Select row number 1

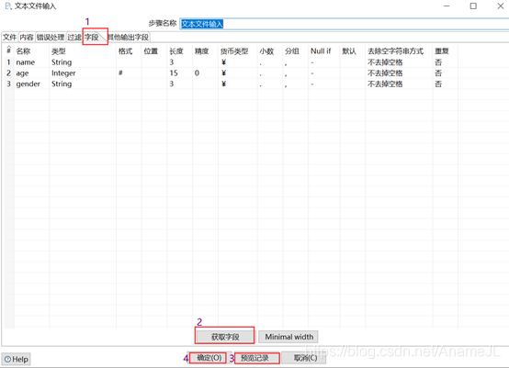[9, 62]
